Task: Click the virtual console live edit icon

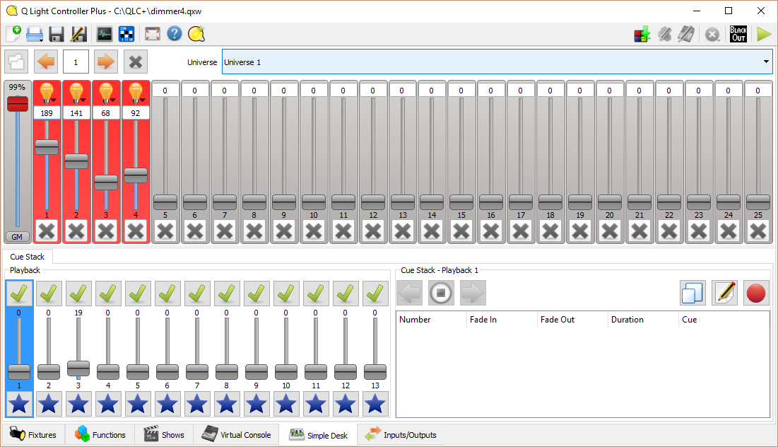Action: 687,34
